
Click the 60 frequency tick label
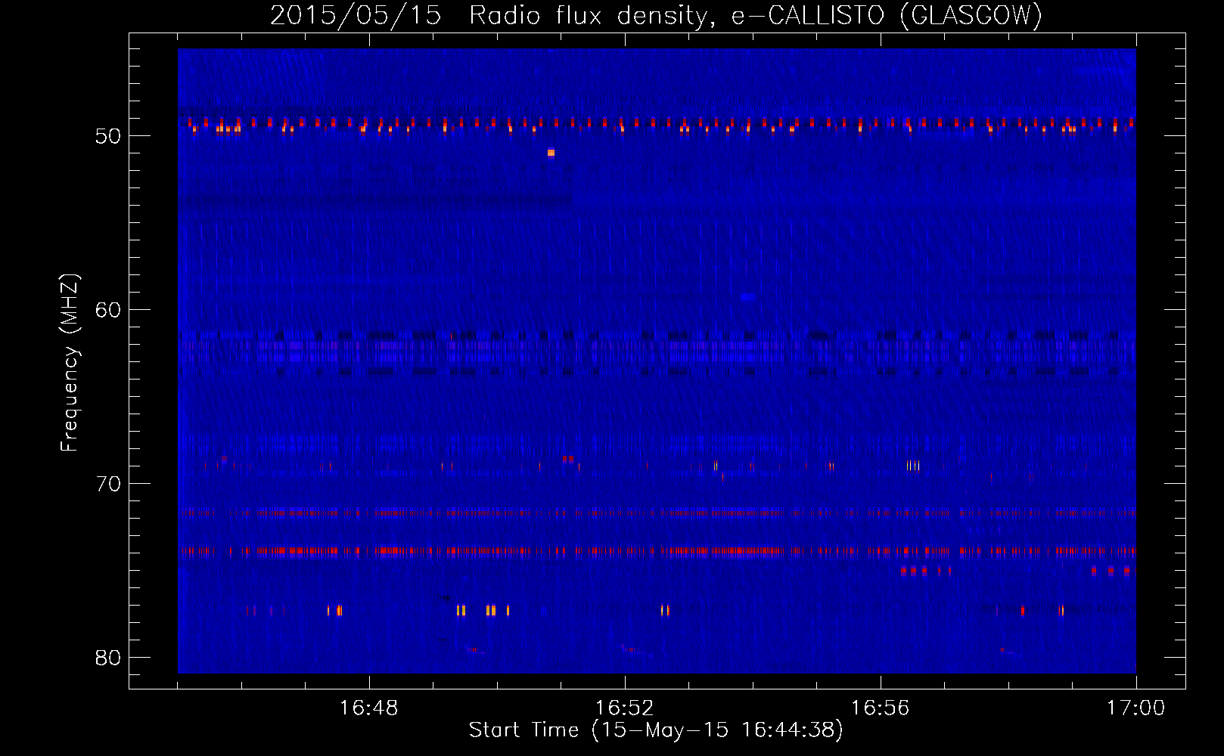pyautogui.click(x=108, y=310)
